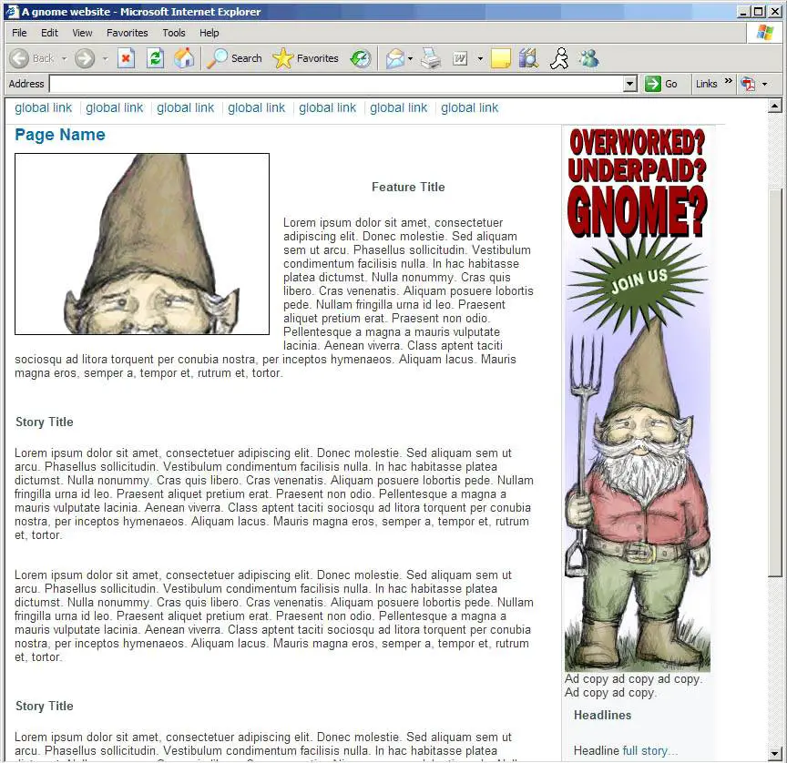
Task: Click the JOIN US starburst in the ad
Action: point(639,280)
